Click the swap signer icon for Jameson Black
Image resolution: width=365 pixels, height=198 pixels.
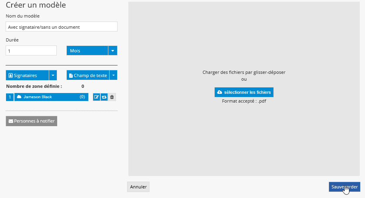(104, 97)
